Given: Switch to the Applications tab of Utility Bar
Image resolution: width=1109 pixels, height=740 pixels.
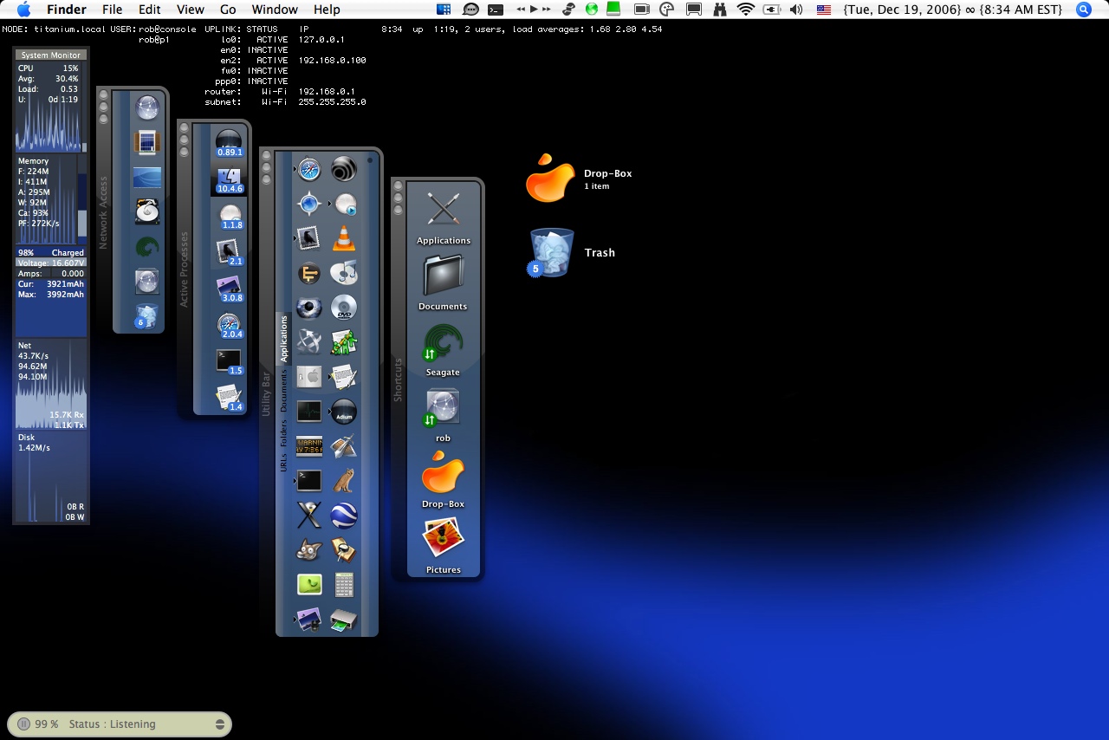Looking at the screenshot, I should pos(283,339).
